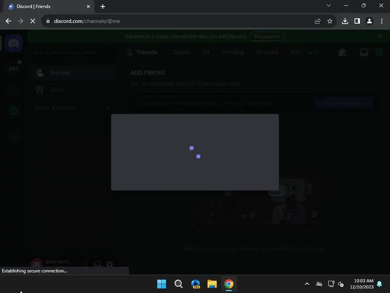Go back using the browser back arrow

(8, 21)
